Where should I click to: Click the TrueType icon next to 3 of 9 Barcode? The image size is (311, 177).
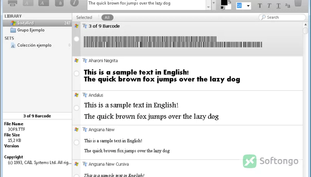[85, 26]
